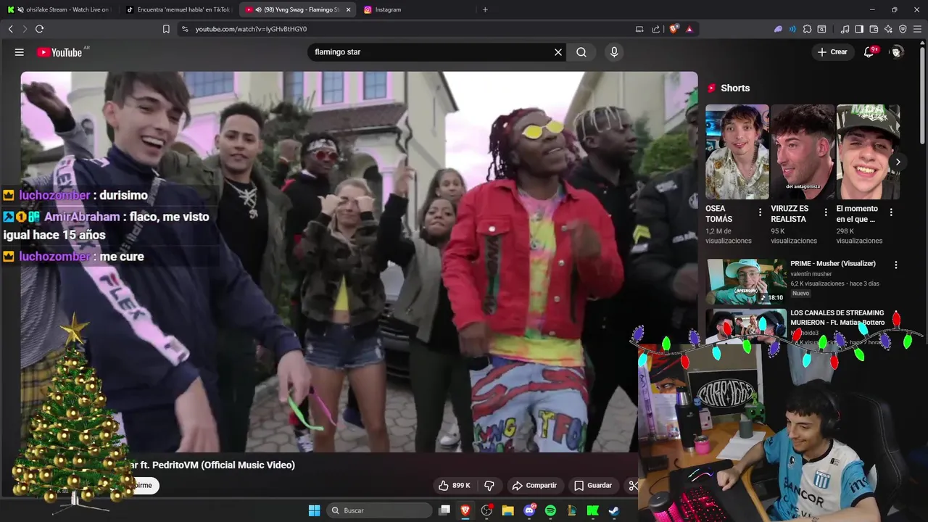
Task: Open options menu for PRIME - Musher video
Action: tap(895, 265)
